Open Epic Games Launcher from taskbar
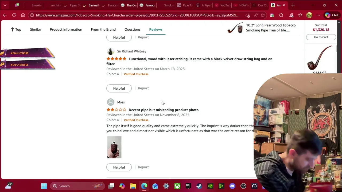The height and width of the screenshot is (192, 342). (x=188, y=186)
